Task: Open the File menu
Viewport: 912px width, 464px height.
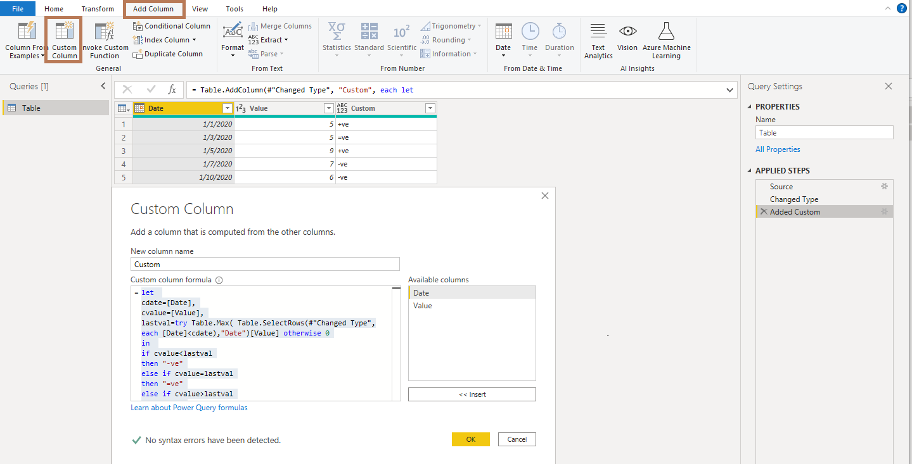Action: (x=18, y=9)
